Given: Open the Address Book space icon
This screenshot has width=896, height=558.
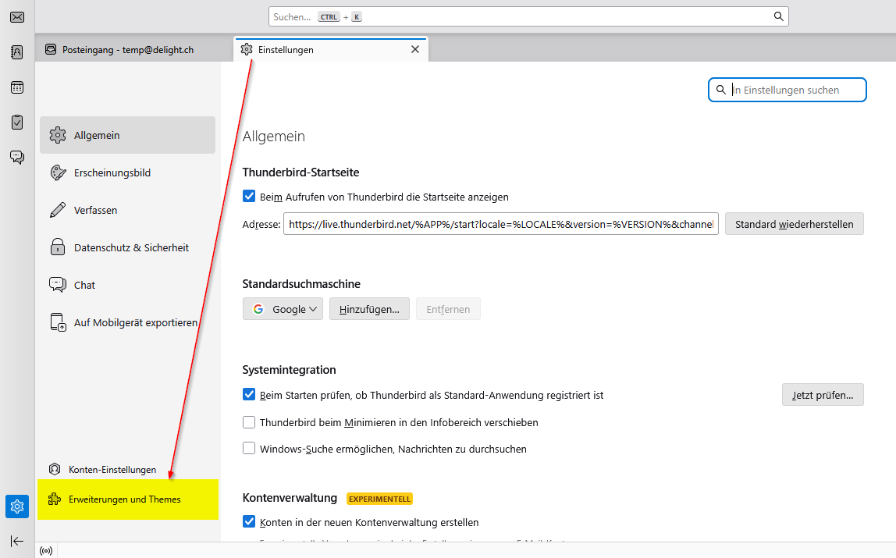Looking at the screenshot, I should point(17,52).
